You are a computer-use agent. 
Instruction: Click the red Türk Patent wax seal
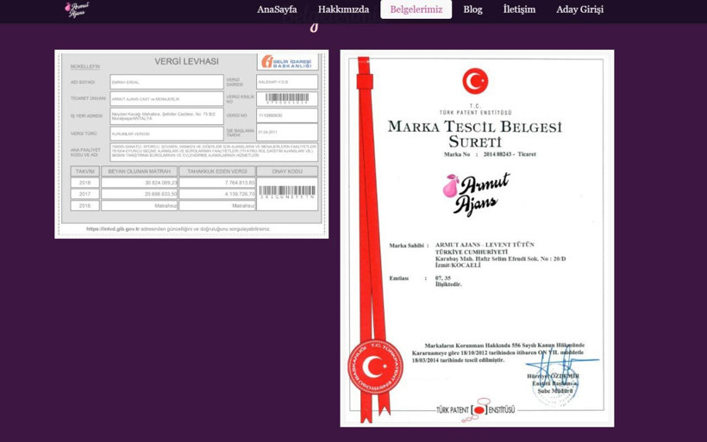tap(376, 367)
